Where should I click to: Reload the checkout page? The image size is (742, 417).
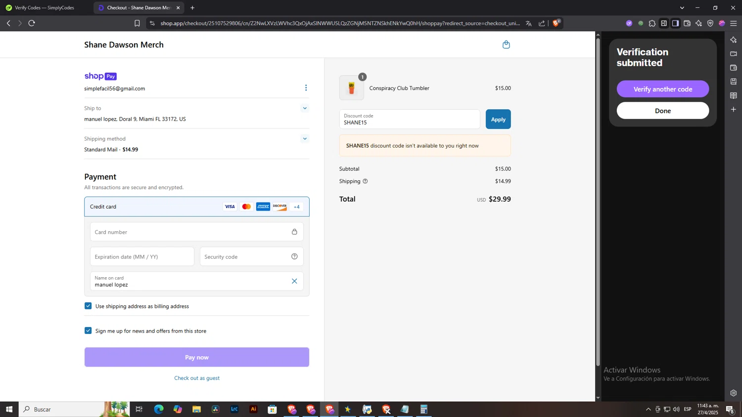coord(32,23)
